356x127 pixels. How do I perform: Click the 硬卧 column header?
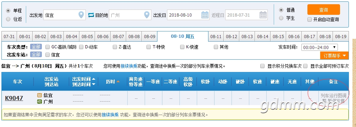(240, 81)
